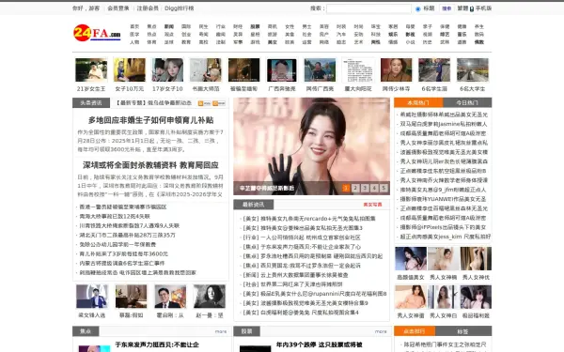Open the 标签 tab in bottom sidebar
The height and width of the screenshot is (352, 564).
[x=462, y=331]
